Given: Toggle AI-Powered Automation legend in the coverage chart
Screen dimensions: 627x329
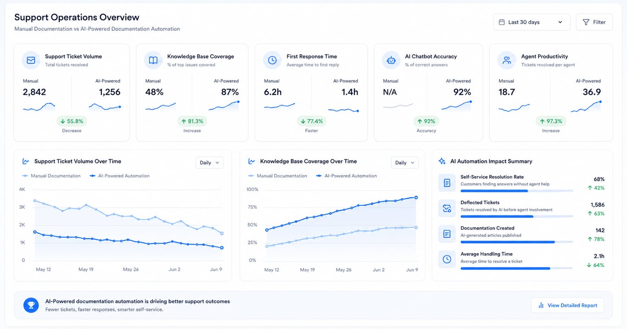Looking at the screenshot, I should (x=347, y=176).
